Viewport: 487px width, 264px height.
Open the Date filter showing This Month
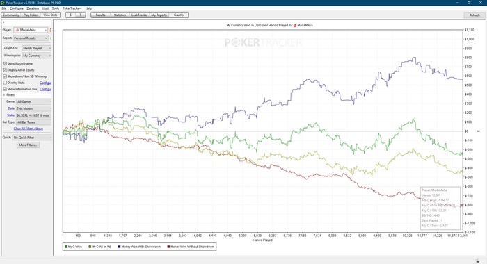(33, 108)
